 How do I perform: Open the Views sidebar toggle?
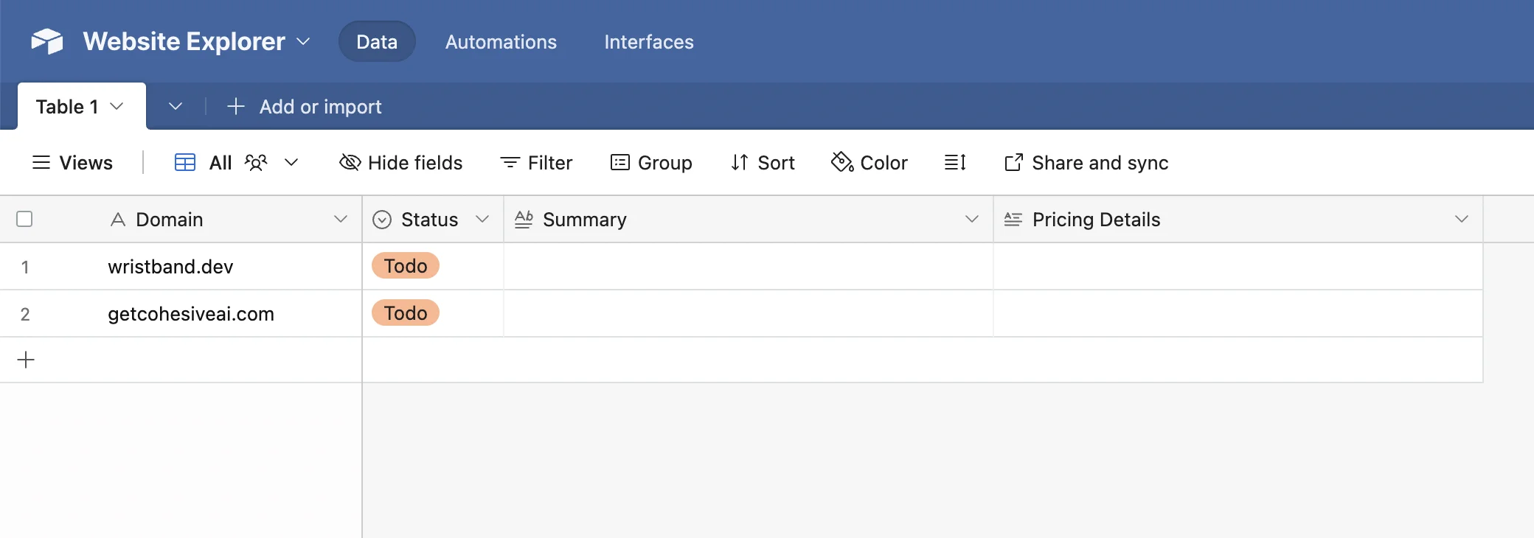pyautogui.click(x=72, y=162)
